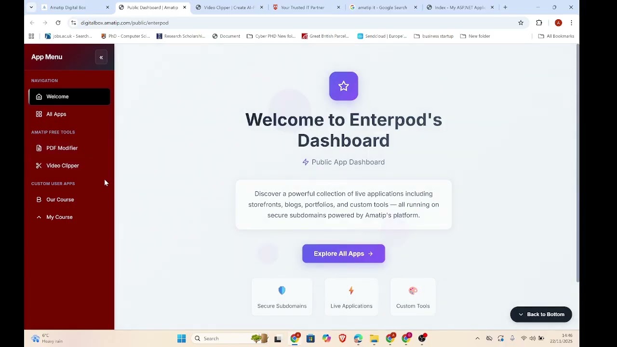Click the Live Applications card

tap(351, 297)
